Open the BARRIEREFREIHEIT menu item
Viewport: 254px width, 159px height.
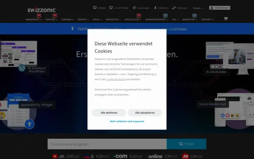point(157,20)
